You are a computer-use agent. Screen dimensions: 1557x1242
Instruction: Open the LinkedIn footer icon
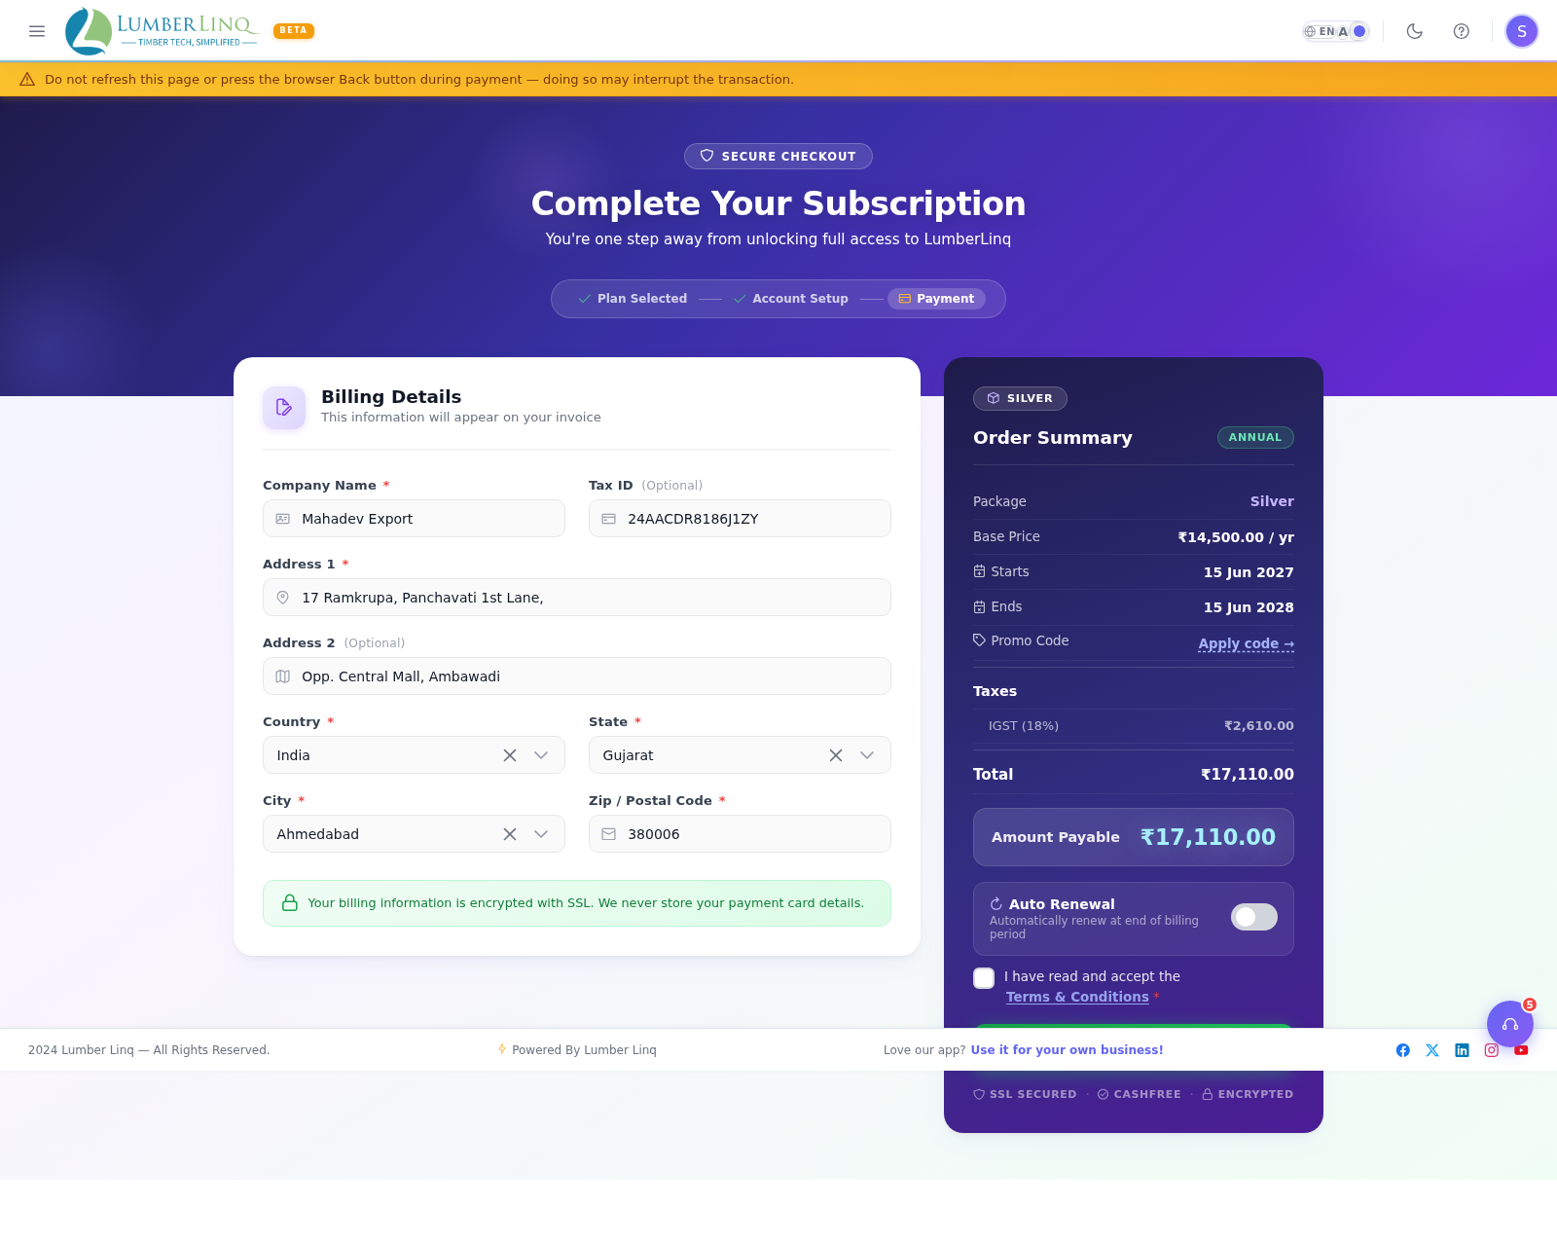1462,1050
